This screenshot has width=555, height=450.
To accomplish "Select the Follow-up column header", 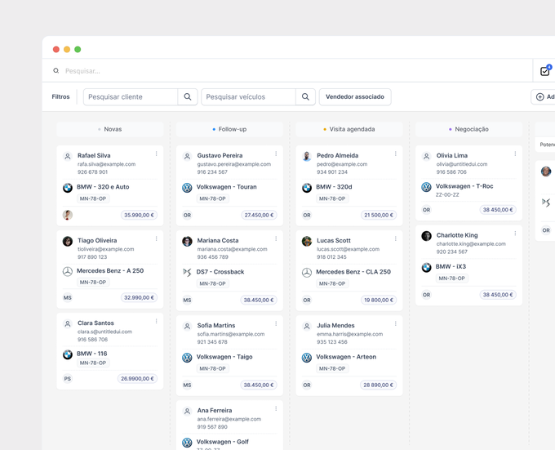I will [229, 129].
